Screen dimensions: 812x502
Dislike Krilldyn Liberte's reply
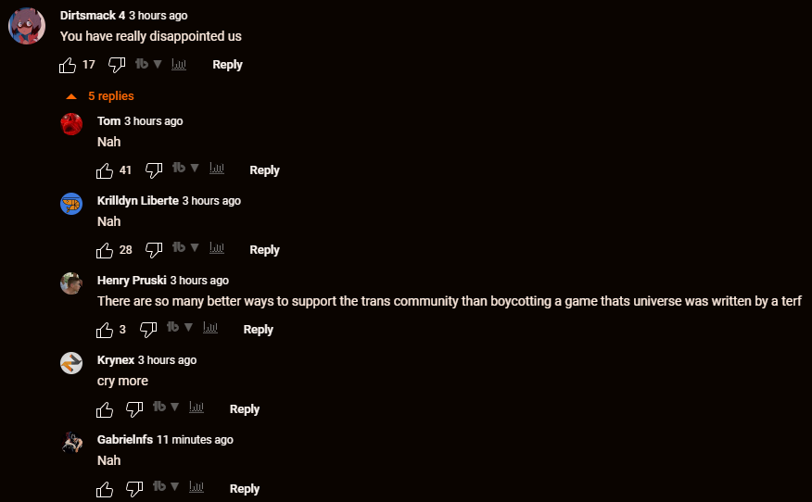(x=154, y=250)
